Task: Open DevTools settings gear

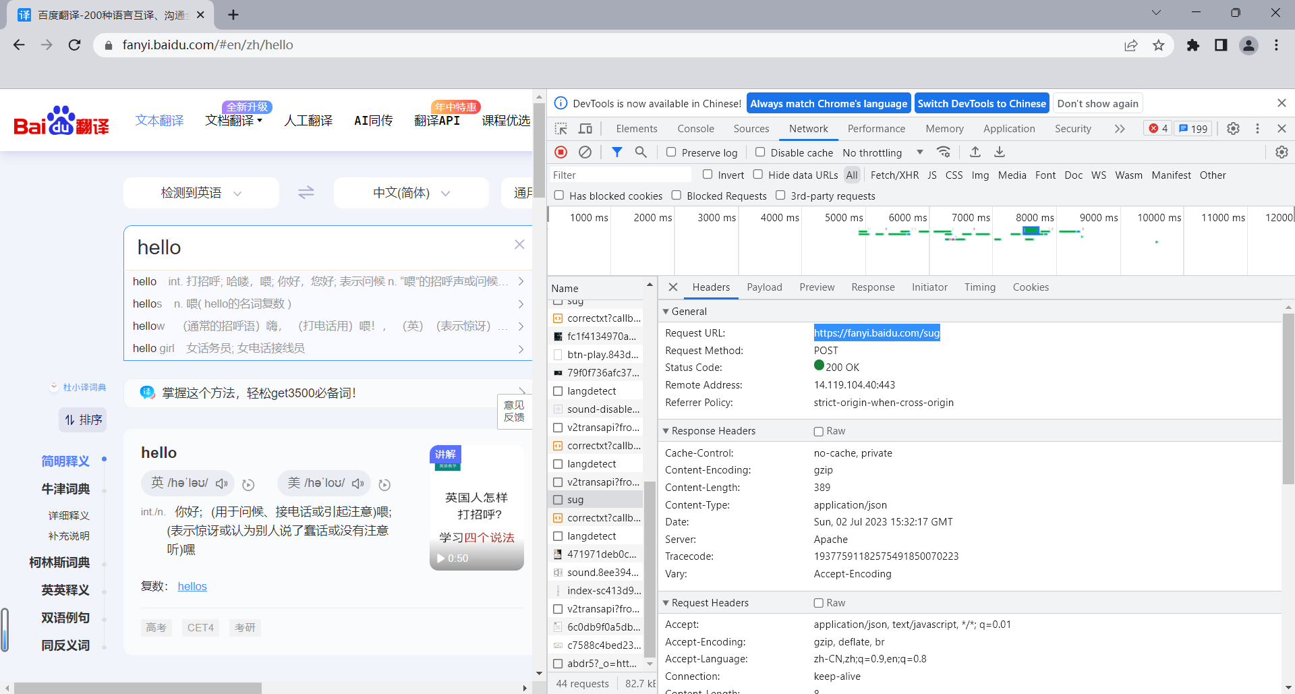Action: 1233,129
